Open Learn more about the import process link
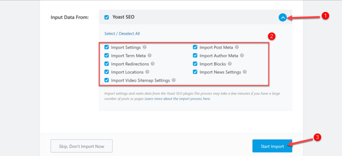Viewport: 342px width, 156px height. [177, 98]
